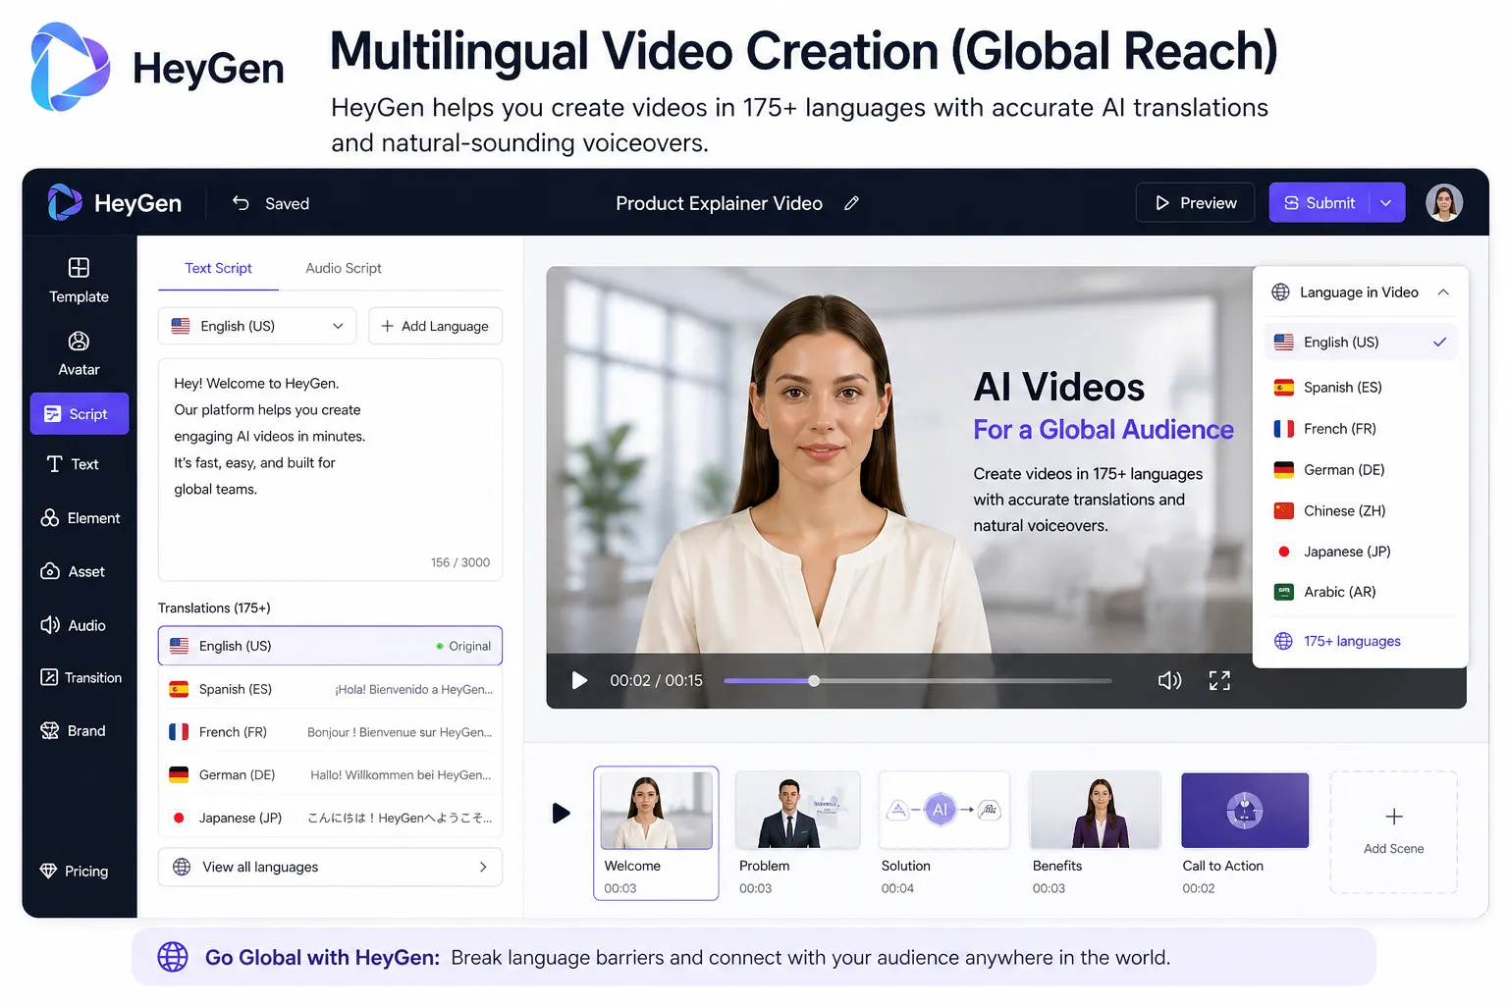Select French (FR) in Language in Video
1508x1005 pixels.
(1360, 429)
